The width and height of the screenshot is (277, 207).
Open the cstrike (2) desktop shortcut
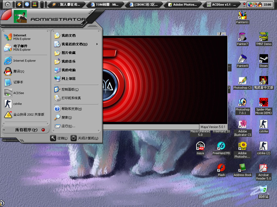coord(263,148)
